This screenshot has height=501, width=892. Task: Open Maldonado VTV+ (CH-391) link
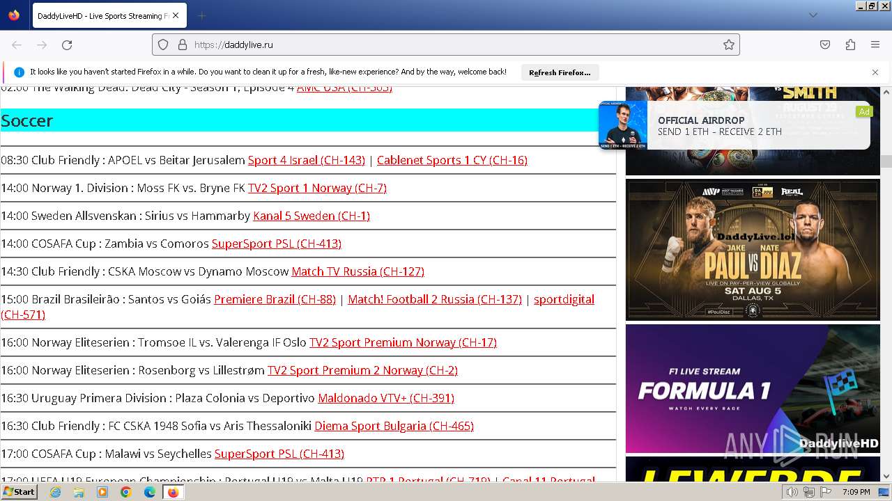point(386,398)
